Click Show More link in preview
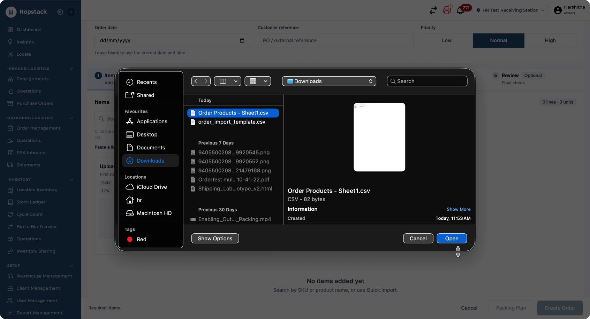 click(459, 209)
